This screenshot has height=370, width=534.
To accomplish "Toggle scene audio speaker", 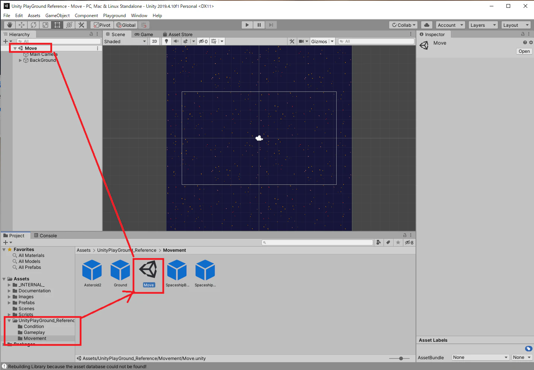I will click(x=176, y=41).
